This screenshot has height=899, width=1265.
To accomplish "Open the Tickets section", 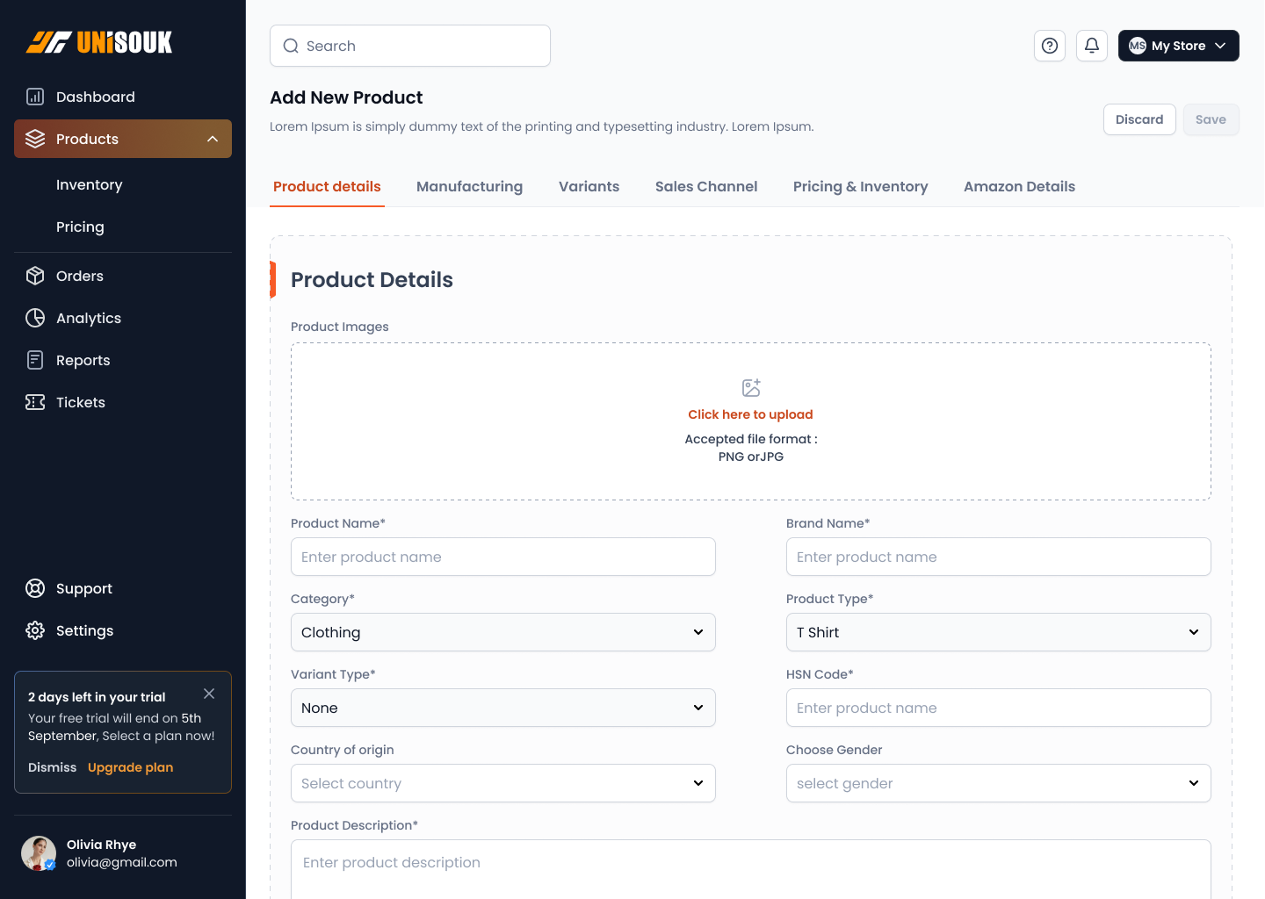I will click(x=80, y=402).
